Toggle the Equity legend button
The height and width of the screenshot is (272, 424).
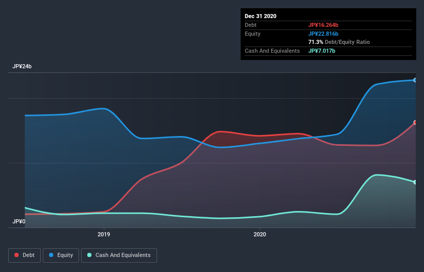[61, 255]
